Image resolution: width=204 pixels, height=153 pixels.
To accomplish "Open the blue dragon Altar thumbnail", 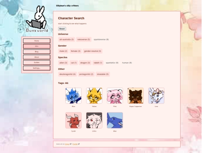I will 115,121.
